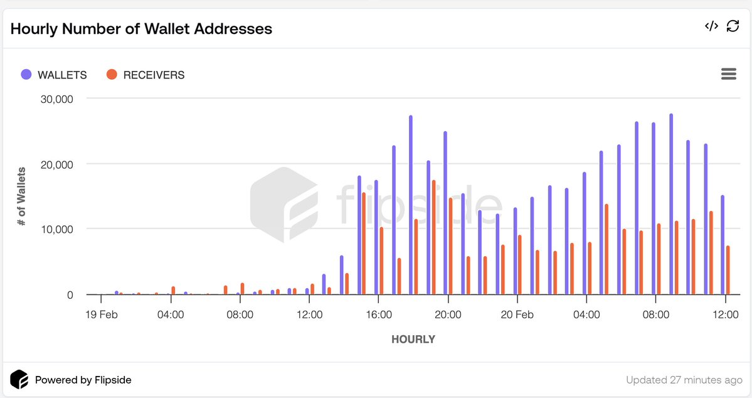The width and height of the screenshot is (752, 398).
Task: Toggle the RECEIVERS series legend label
Action: pos(154,75)
